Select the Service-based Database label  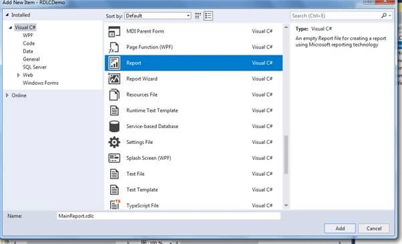(x=152, y=127)
